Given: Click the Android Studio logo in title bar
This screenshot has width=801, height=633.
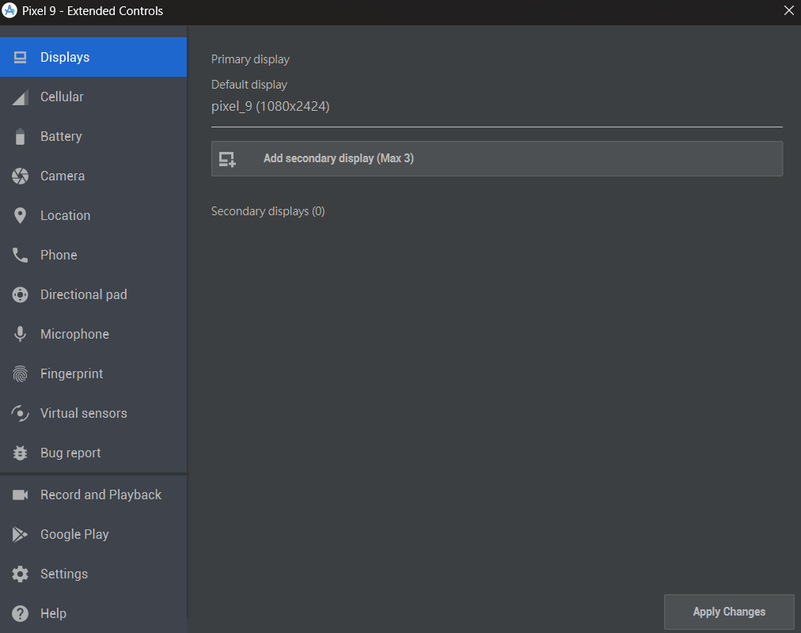Looking at the screenshot, I should pyautogui.click(x=9, y=10).
